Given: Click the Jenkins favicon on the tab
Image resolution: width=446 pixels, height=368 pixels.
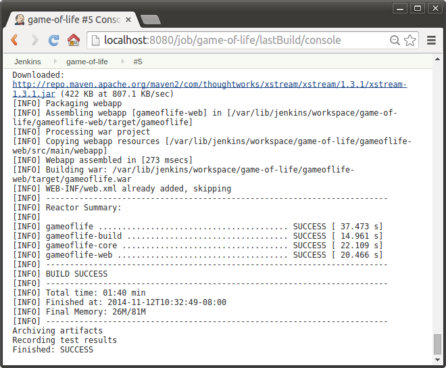Looking at the screenshot, I should point(20,20).
